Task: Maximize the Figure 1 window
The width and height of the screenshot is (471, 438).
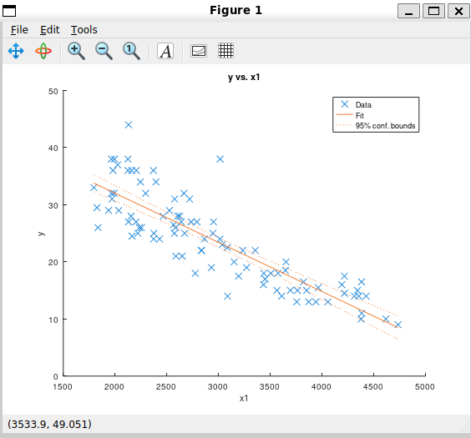Action: 433,11
